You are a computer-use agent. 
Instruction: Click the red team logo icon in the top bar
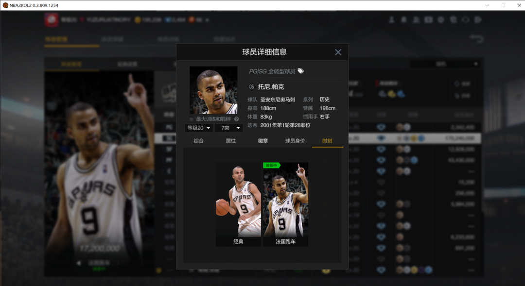pos(52,20)
